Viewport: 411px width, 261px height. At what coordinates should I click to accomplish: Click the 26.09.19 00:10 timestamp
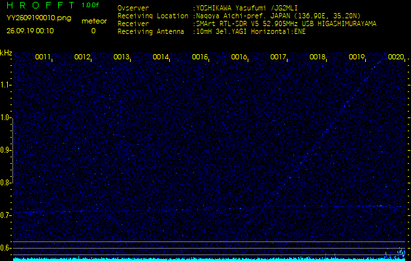[30, 31]
